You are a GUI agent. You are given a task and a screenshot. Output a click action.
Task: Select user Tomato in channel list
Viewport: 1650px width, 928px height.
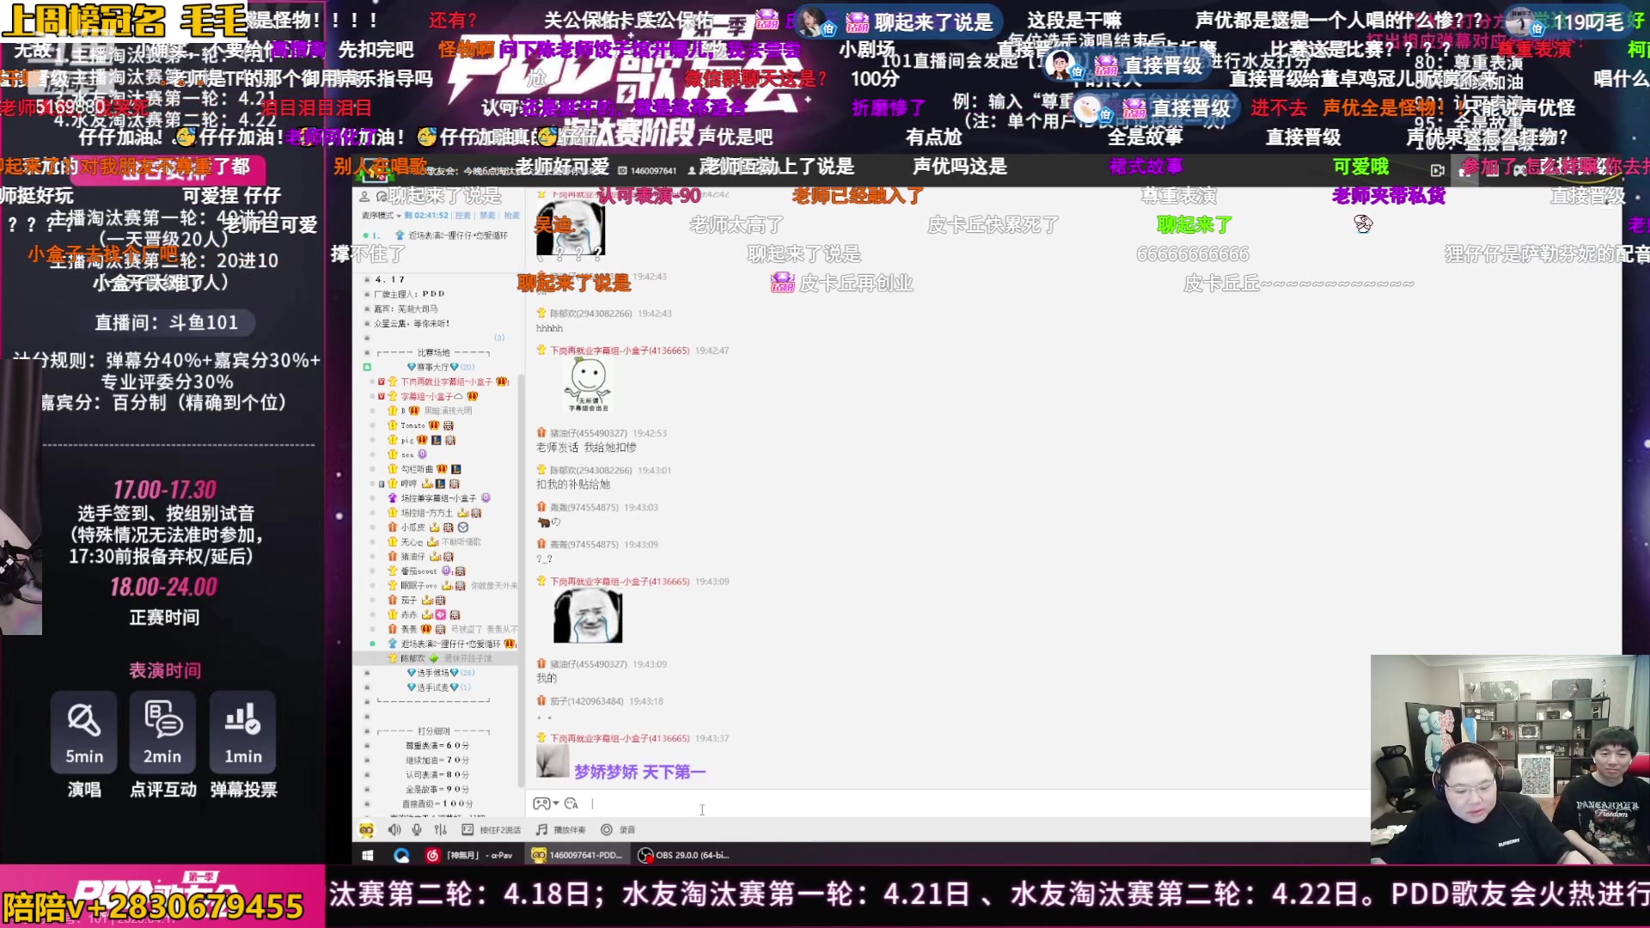[x=412, y=425]
